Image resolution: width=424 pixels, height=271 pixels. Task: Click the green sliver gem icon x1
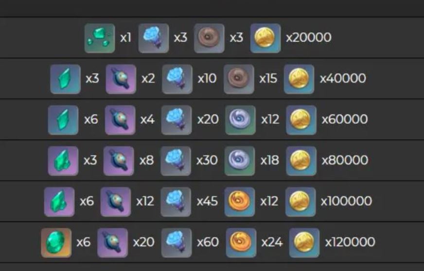click(x=100, y=38)
